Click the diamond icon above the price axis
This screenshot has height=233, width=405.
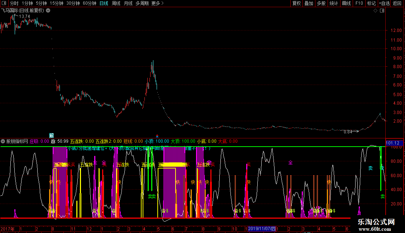[375, 11]
